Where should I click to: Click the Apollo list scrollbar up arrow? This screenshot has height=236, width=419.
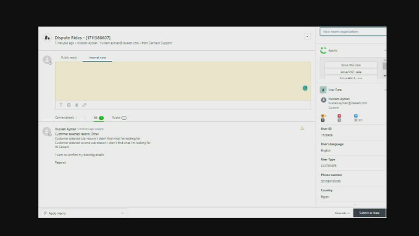(x=385, y=60)
